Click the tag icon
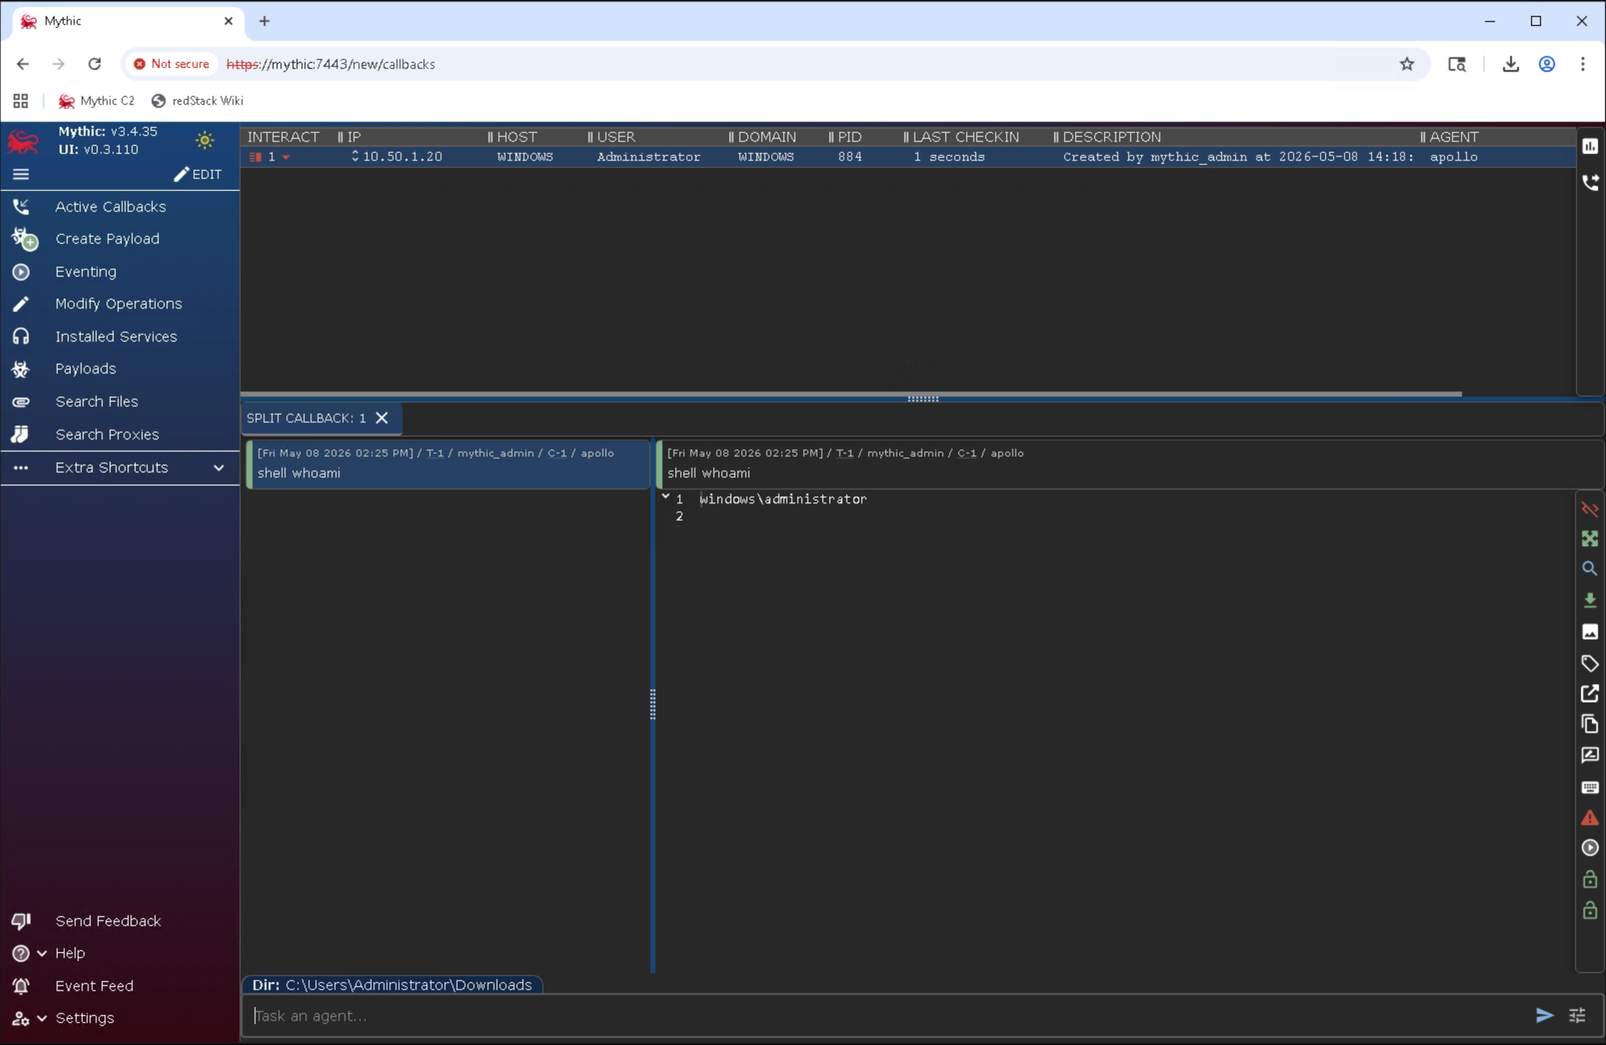This screenshot has height=1045, width=1606. coord(1590,664)
